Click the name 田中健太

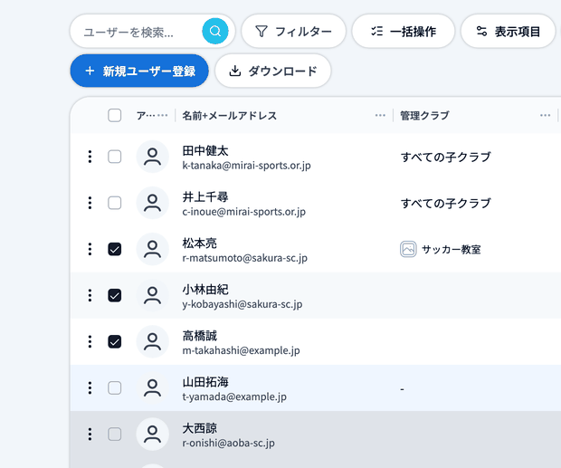[x=205, y=150]
